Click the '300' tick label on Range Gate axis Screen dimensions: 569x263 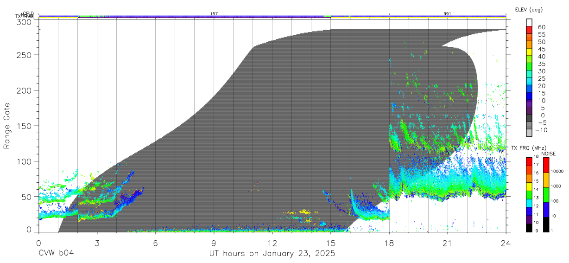[24, 22]
